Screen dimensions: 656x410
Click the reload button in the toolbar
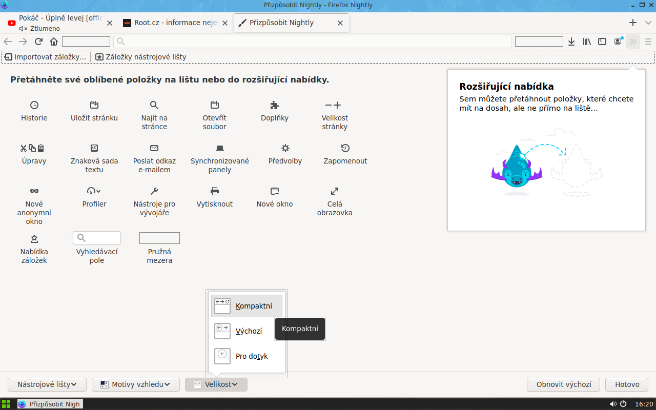(x=38, y=42)
